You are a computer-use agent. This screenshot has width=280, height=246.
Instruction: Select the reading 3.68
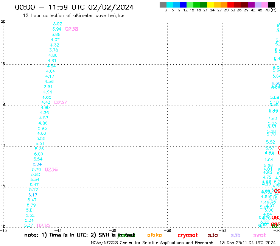click(56, 34)
